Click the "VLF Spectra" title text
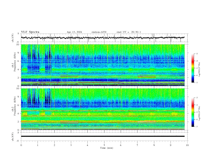The height and width of the screenshot is (163, 211). pyautogui.click(x=30, y=32)
